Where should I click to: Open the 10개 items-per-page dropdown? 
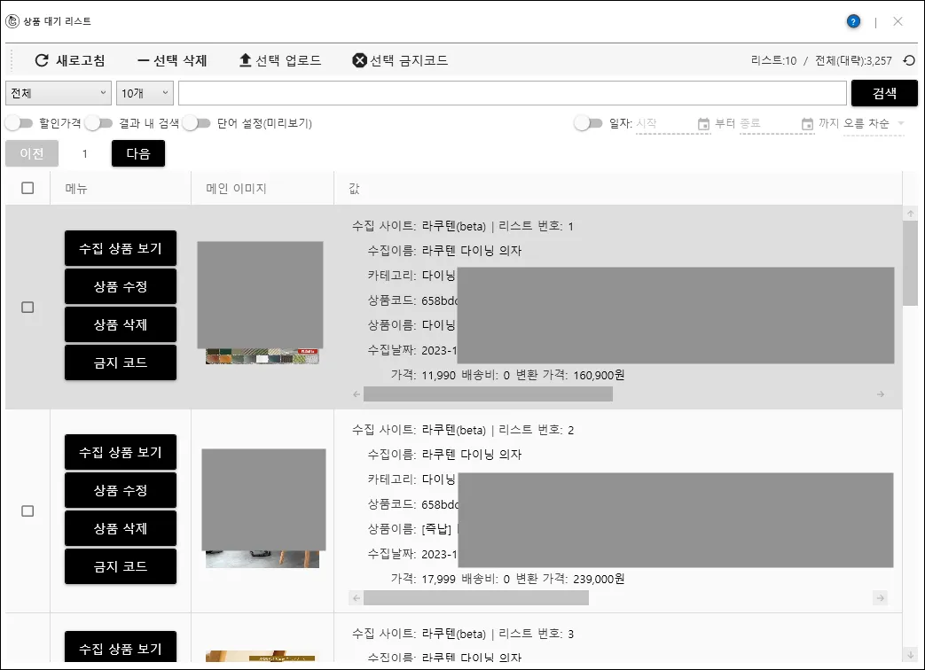145,93
